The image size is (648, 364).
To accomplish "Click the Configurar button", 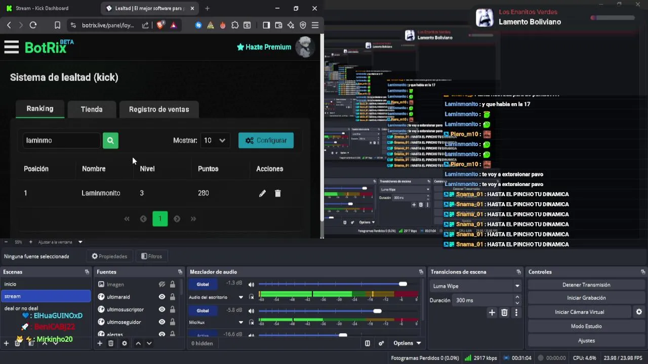I will click(266, 141).
